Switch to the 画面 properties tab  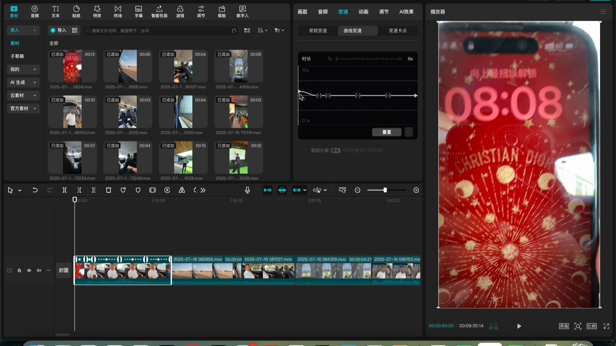302,12
